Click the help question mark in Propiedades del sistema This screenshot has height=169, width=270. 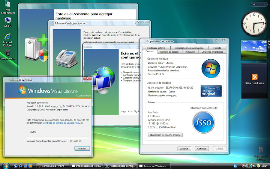pyautogui.click(x=216, y=40)
